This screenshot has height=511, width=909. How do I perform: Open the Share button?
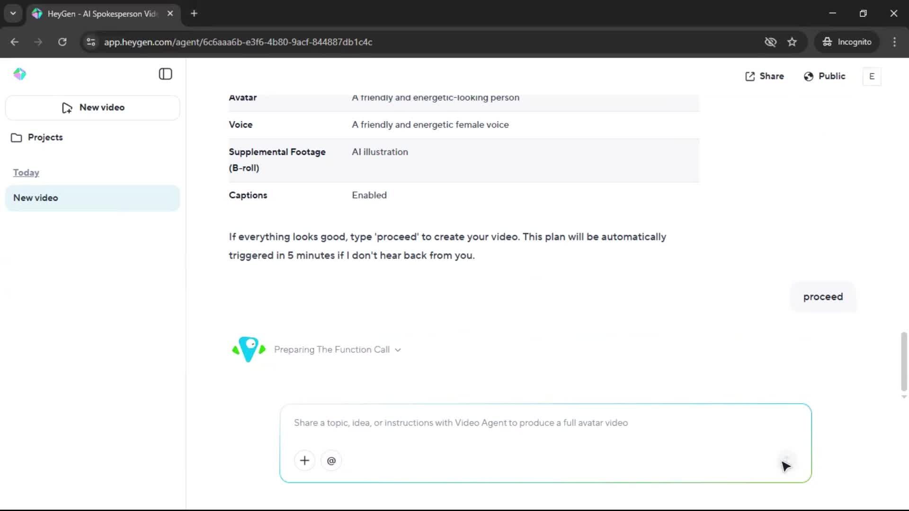(x=765, y=76)
